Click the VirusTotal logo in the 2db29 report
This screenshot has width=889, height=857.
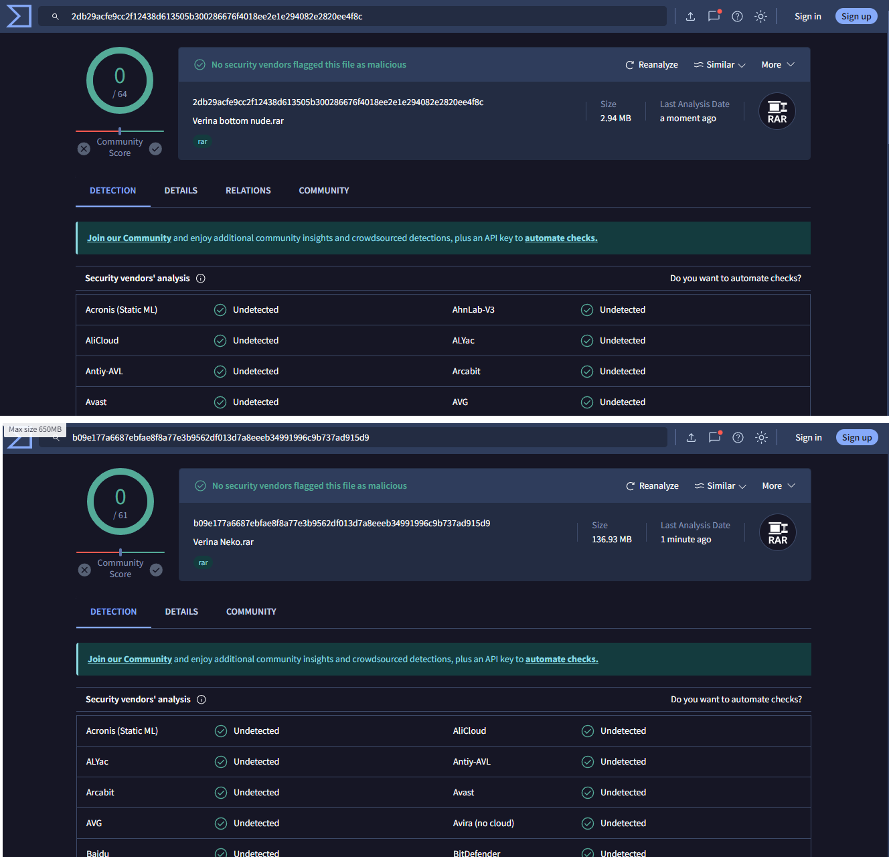click(19, 16)
